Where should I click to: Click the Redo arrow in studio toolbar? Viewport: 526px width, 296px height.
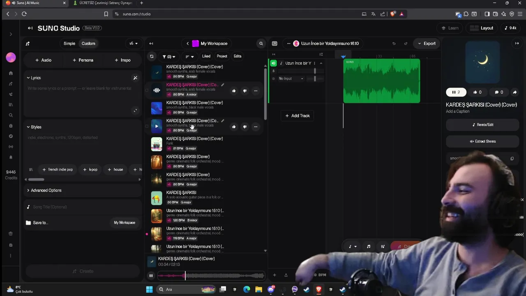coord(406,43)
